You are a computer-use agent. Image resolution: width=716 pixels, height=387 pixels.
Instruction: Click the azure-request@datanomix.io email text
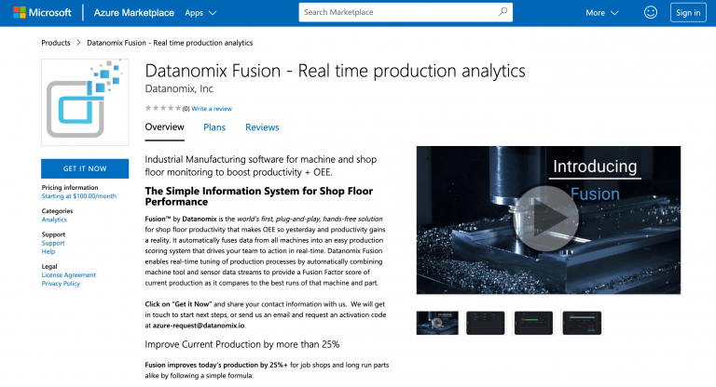coord(199,326)
